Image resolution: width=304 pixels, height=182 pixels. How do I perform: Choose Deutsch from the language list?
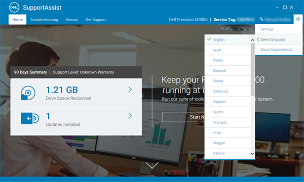coord(228,71)
